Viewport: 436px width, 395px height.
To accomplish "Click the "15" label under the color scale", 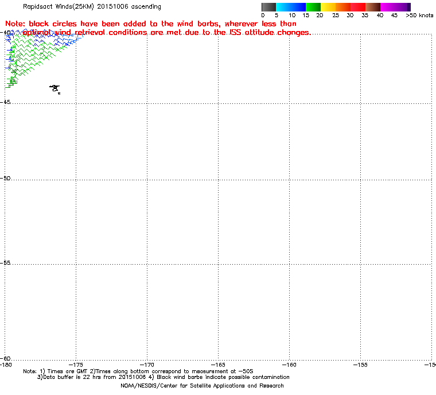I will (x=306, y=16).
